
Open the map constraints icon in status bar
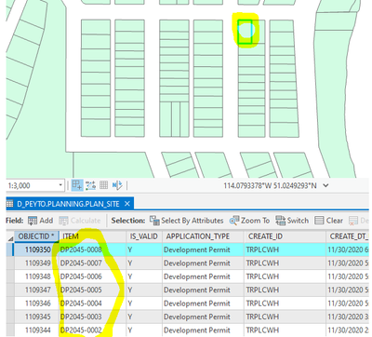90,185
